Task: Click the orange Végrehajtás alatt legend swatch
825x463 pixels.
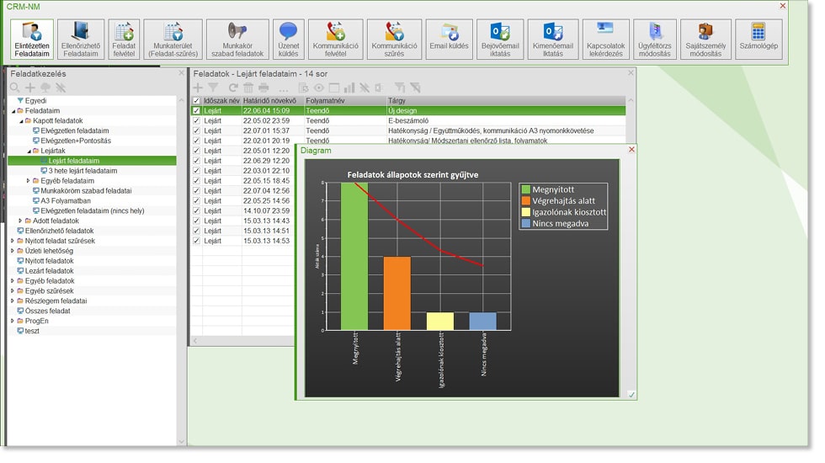Action: 525,200
